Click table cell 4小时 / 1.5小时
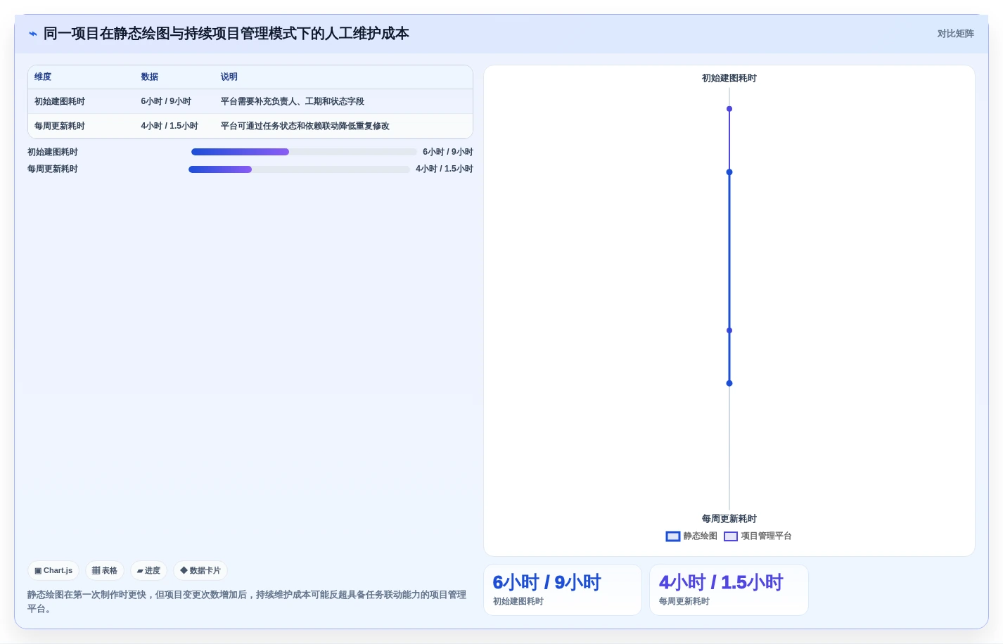The width and height of the screenshot is (1003, 644). tap(170, 127)
